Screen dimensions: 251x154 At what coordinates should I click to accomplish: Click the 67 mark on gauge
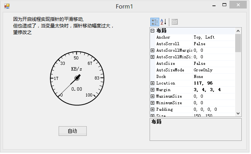90,63
